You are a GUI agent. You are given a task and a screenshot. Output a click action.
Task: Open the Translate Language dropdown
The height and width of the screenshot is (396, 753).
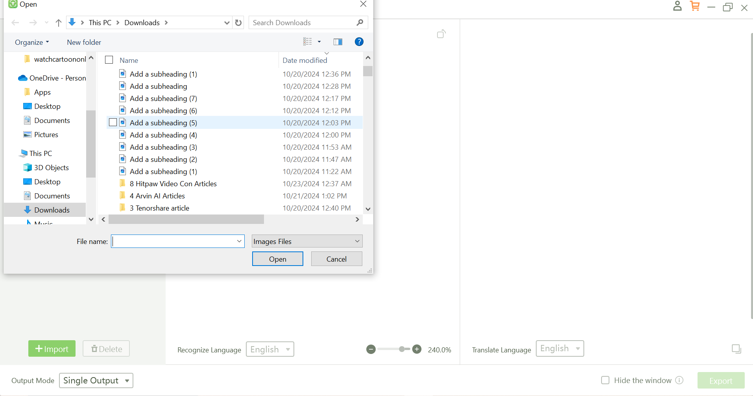point(559,348)
